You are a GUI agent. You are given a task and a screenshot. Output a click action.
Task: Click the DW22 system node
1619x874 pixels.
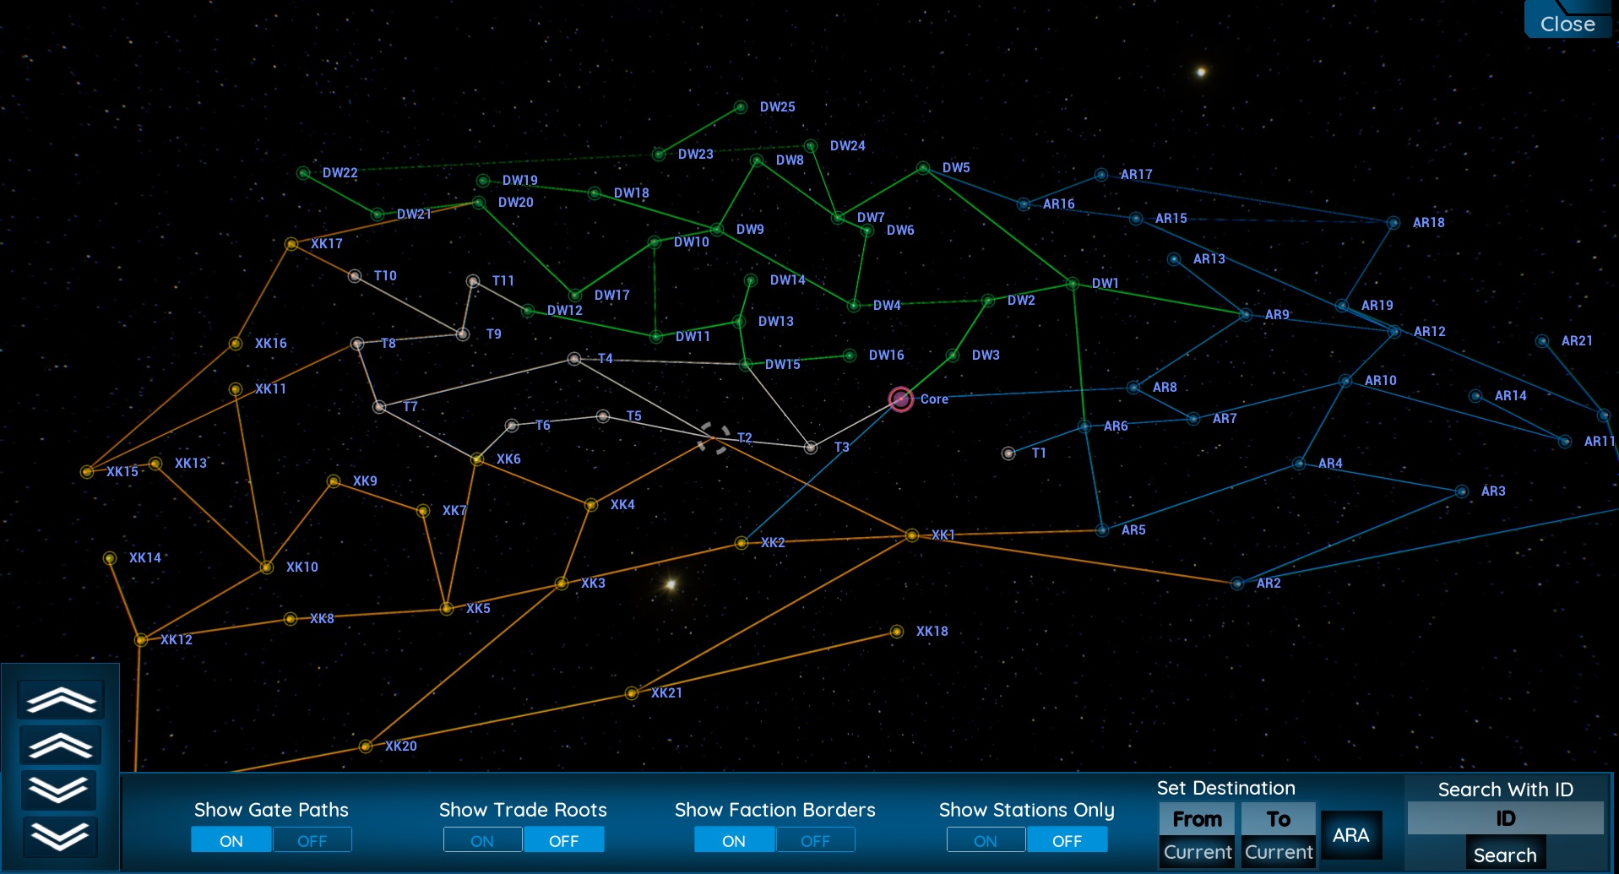point(303,172)
